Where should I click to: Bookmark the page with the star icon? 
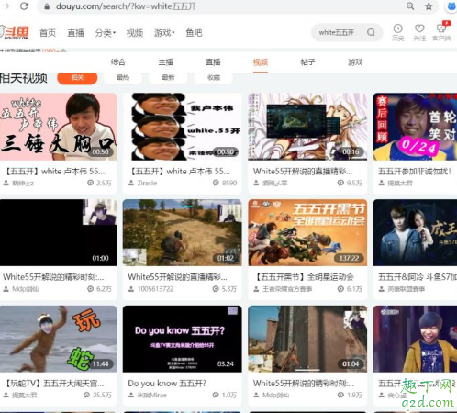point(429,6)
